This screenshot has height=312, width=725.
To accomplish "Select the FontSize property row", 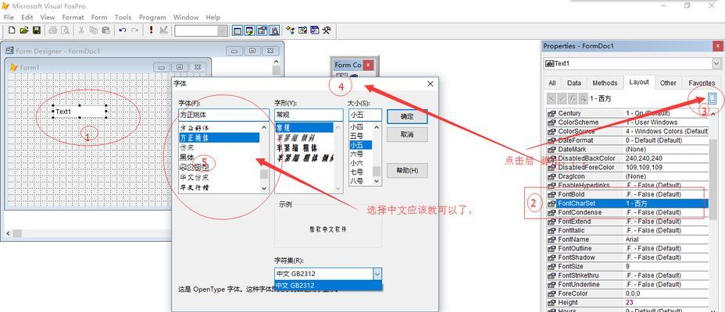I will click(627, 266).
